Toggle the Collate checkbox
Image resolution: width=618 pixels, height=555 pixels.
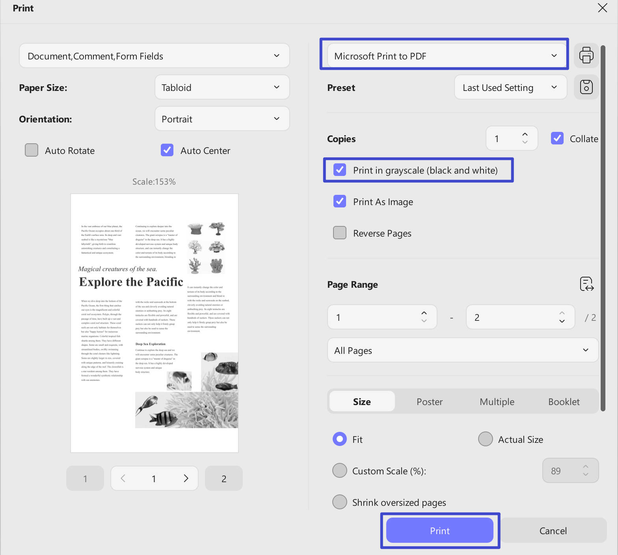(x=557, y=138)
